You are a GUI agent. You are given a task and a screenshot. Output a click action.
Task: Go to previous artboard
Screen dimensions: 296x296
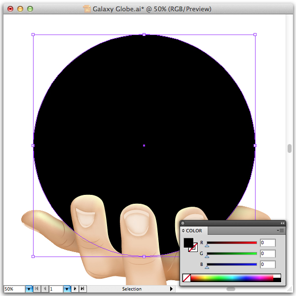click(x=45, y=289)
